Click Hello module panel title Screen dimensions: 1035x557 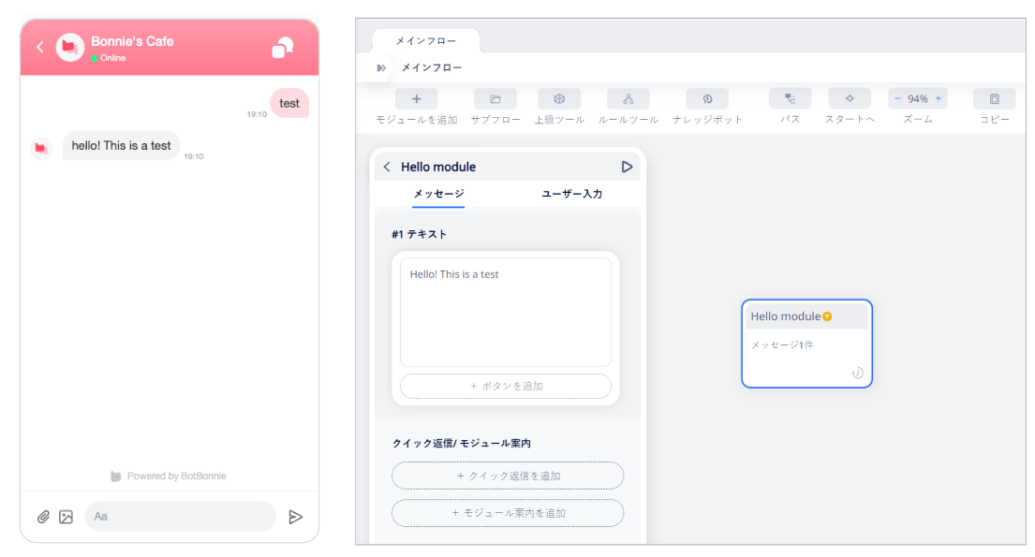point(438,167)
